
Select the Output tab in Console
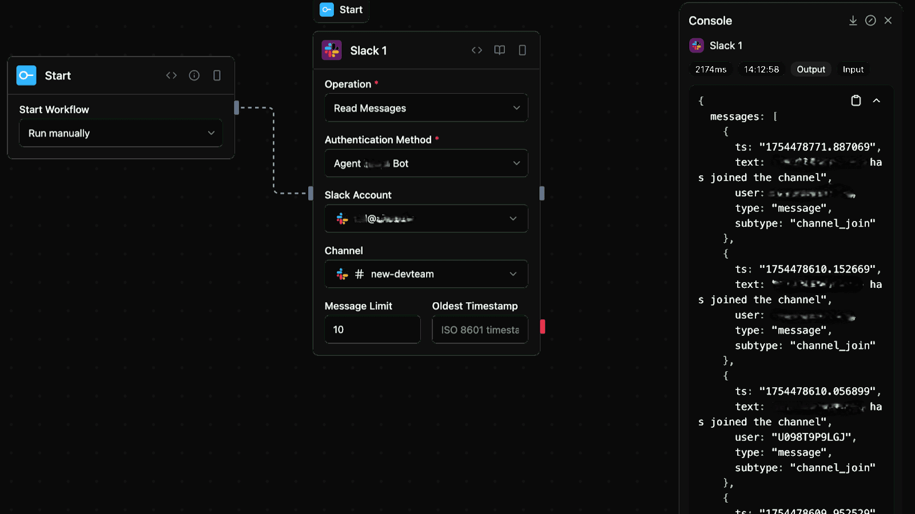coord(810,69)
